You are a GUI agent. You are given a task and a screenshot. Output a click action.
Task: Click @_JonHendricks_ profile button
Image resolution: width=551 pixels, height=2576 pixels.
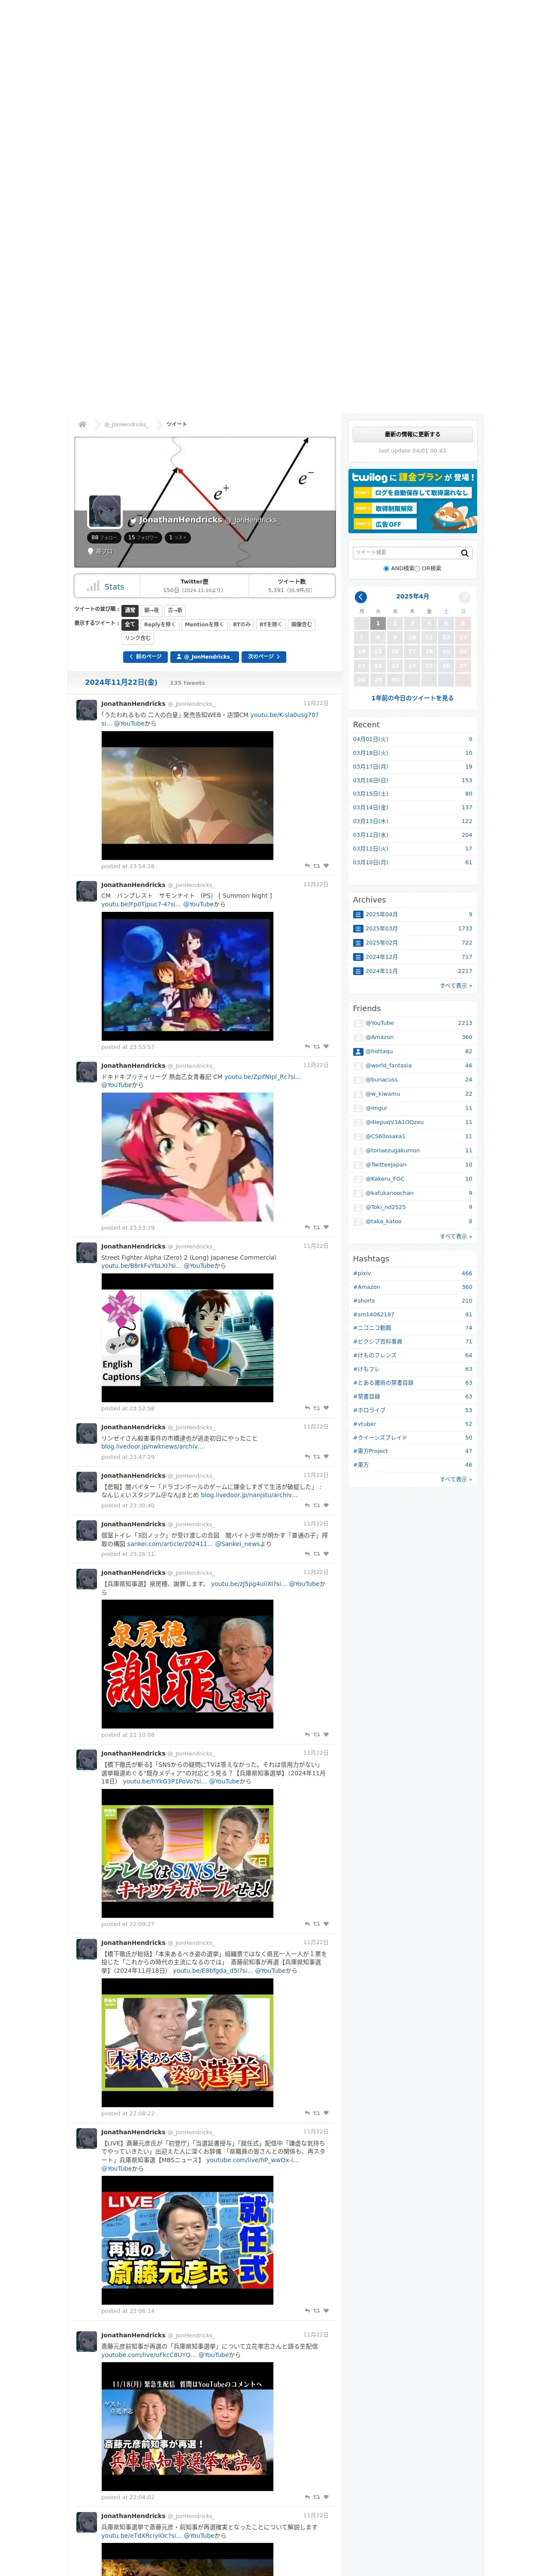pyautogui.click(x=205, y=657)
